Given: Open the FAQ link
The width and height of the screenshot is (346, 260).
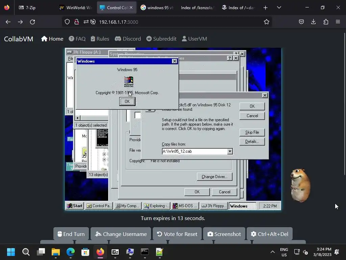Looking at the screenshot, I should coord(77,39).
